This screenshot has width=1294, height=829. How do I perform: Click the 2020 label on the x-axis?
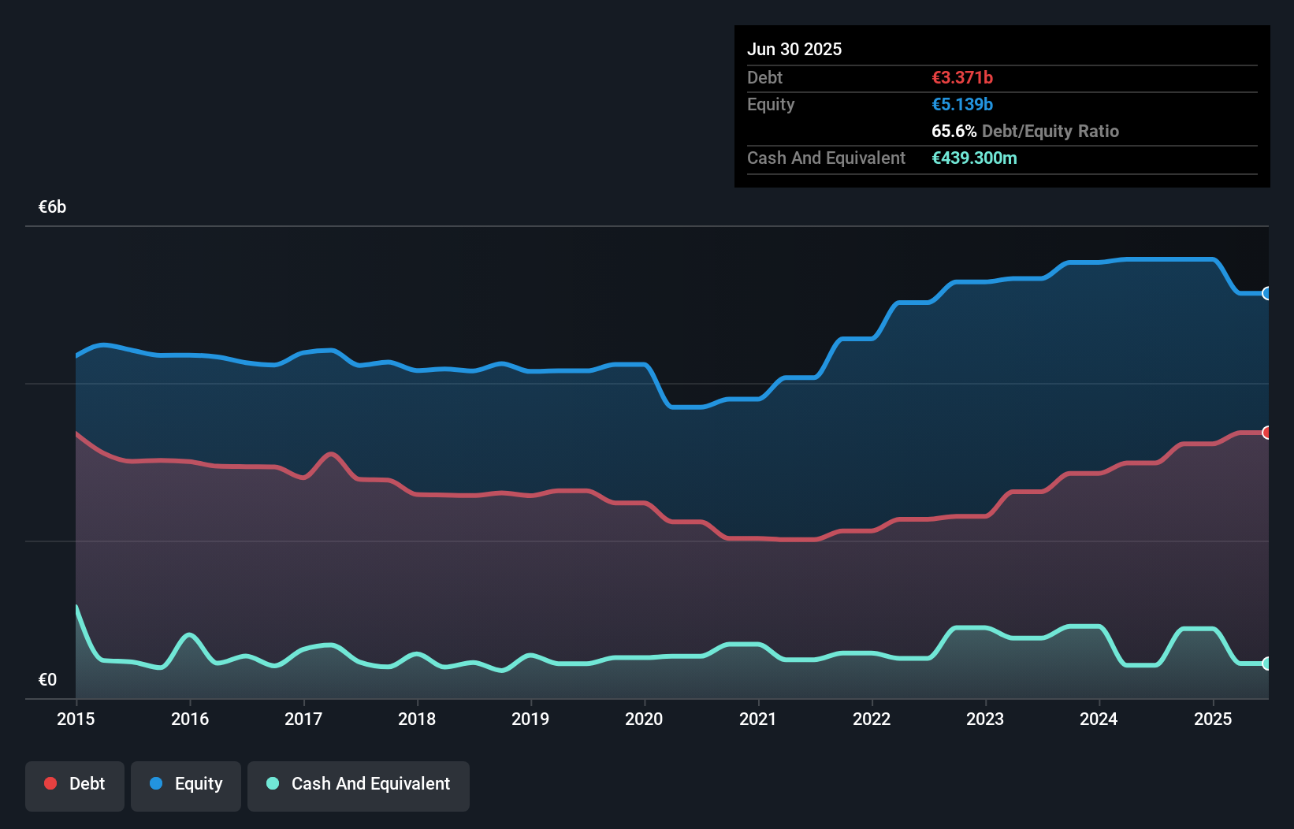pyautogui.click(x=644, y=719)
